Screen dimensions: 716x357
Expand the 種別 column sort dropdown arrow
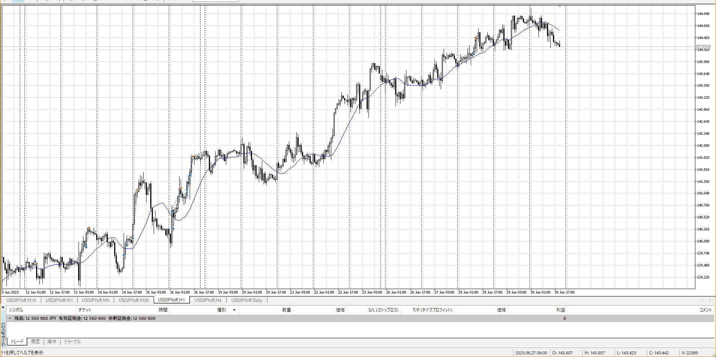pos(234,310)
